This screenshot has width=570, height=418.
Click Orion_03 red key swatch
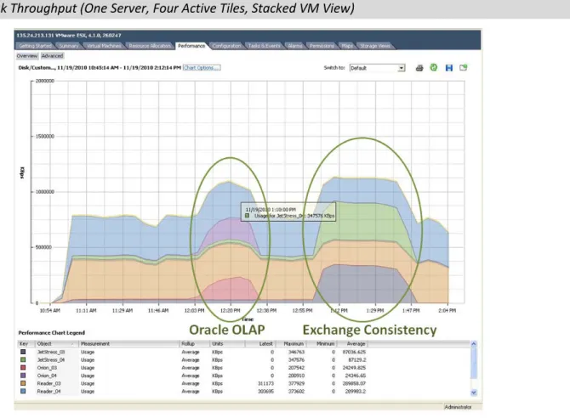(x=23, y=368)
